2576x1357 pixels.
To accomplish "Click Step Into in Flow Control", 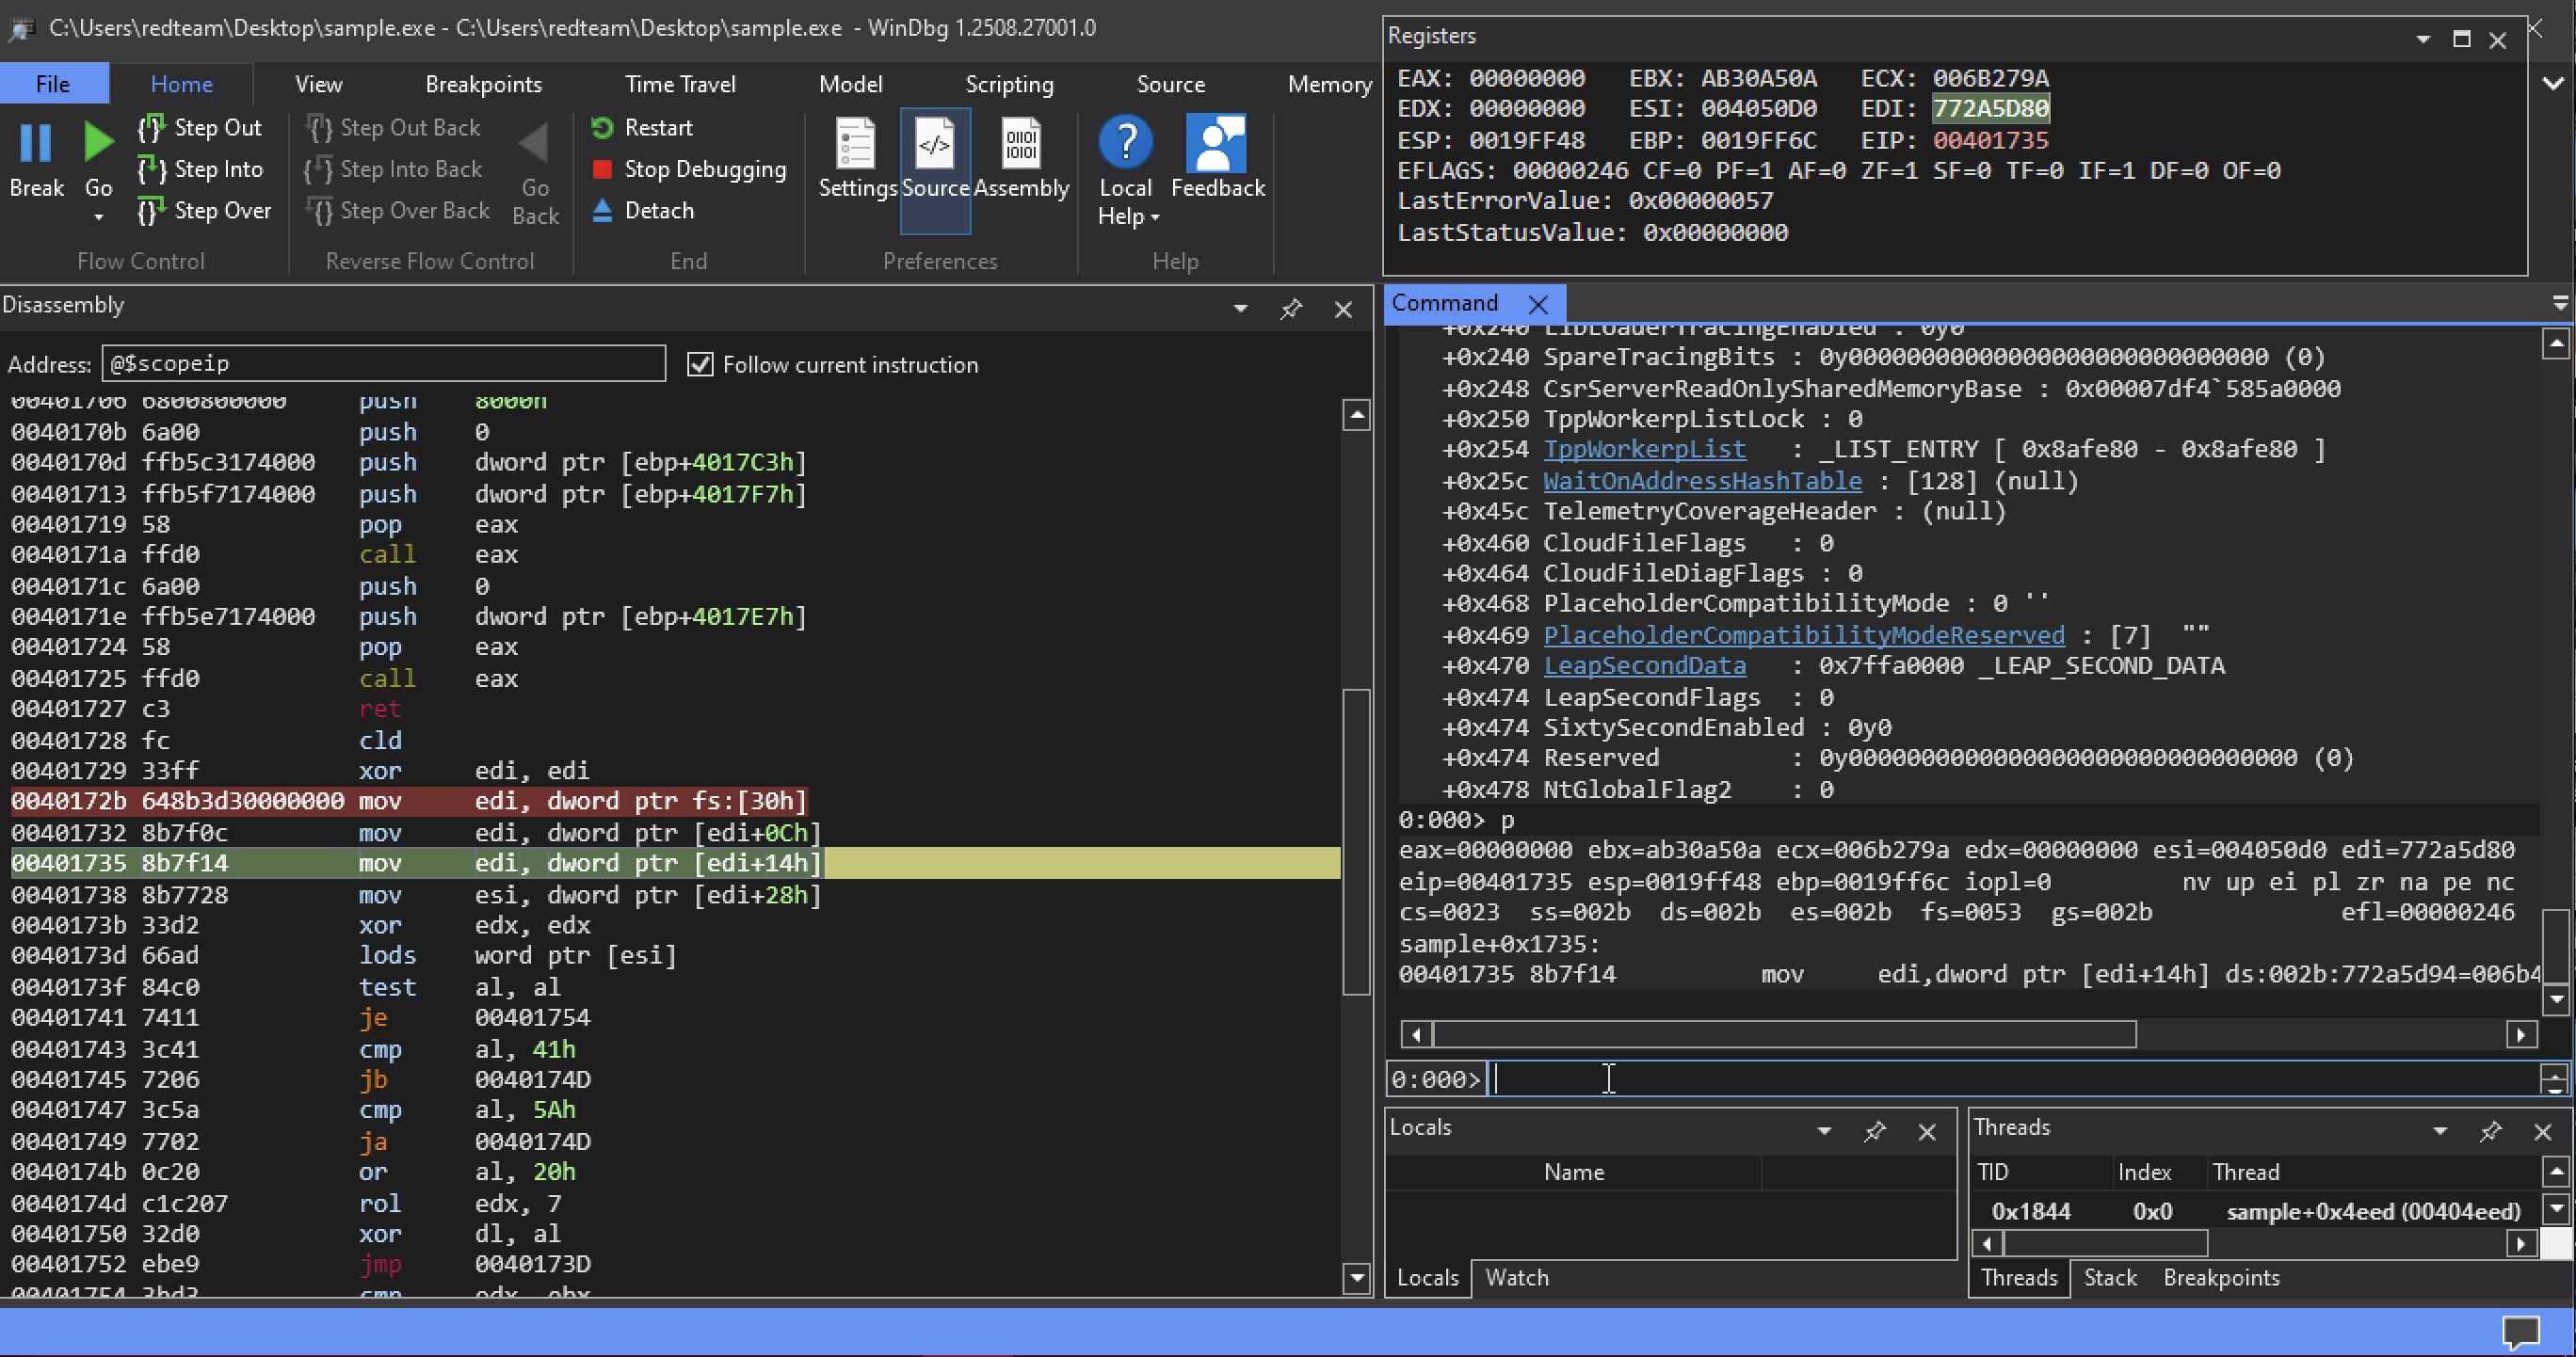I will pos(199,170).
